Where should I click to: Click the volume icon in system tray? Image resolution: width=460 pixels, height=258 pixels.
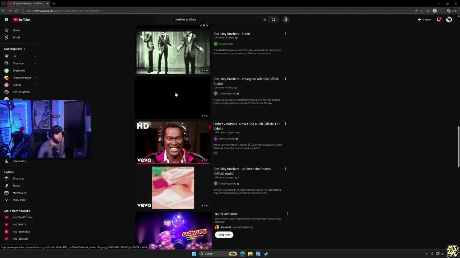pos(442,254)
